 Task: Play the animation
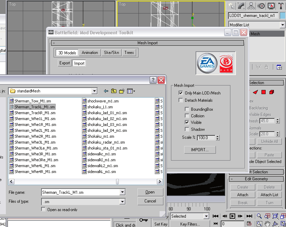(232, 216)
